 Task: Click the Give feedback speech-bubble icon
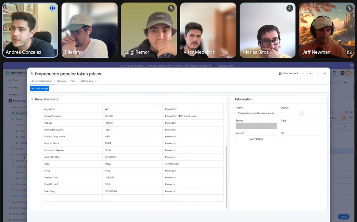point(280,73)
